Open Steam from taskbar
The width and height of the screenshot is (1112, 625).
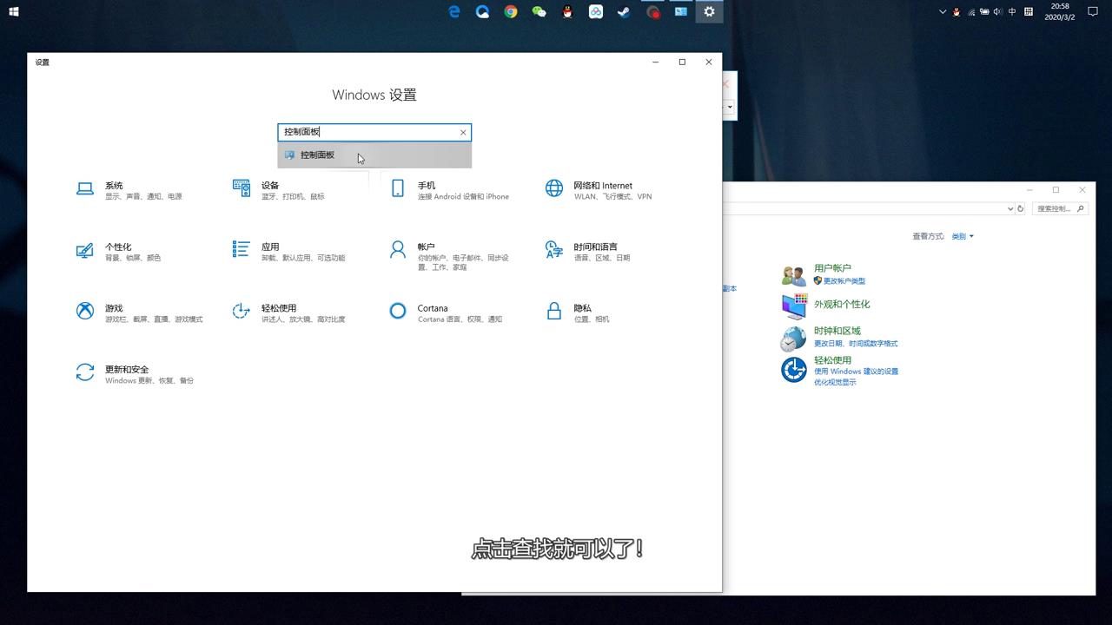[x=624, y=11]
